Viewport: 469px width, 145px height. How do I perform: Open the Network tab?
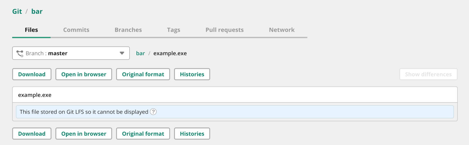pyautogui.click(x=282, y=30)
